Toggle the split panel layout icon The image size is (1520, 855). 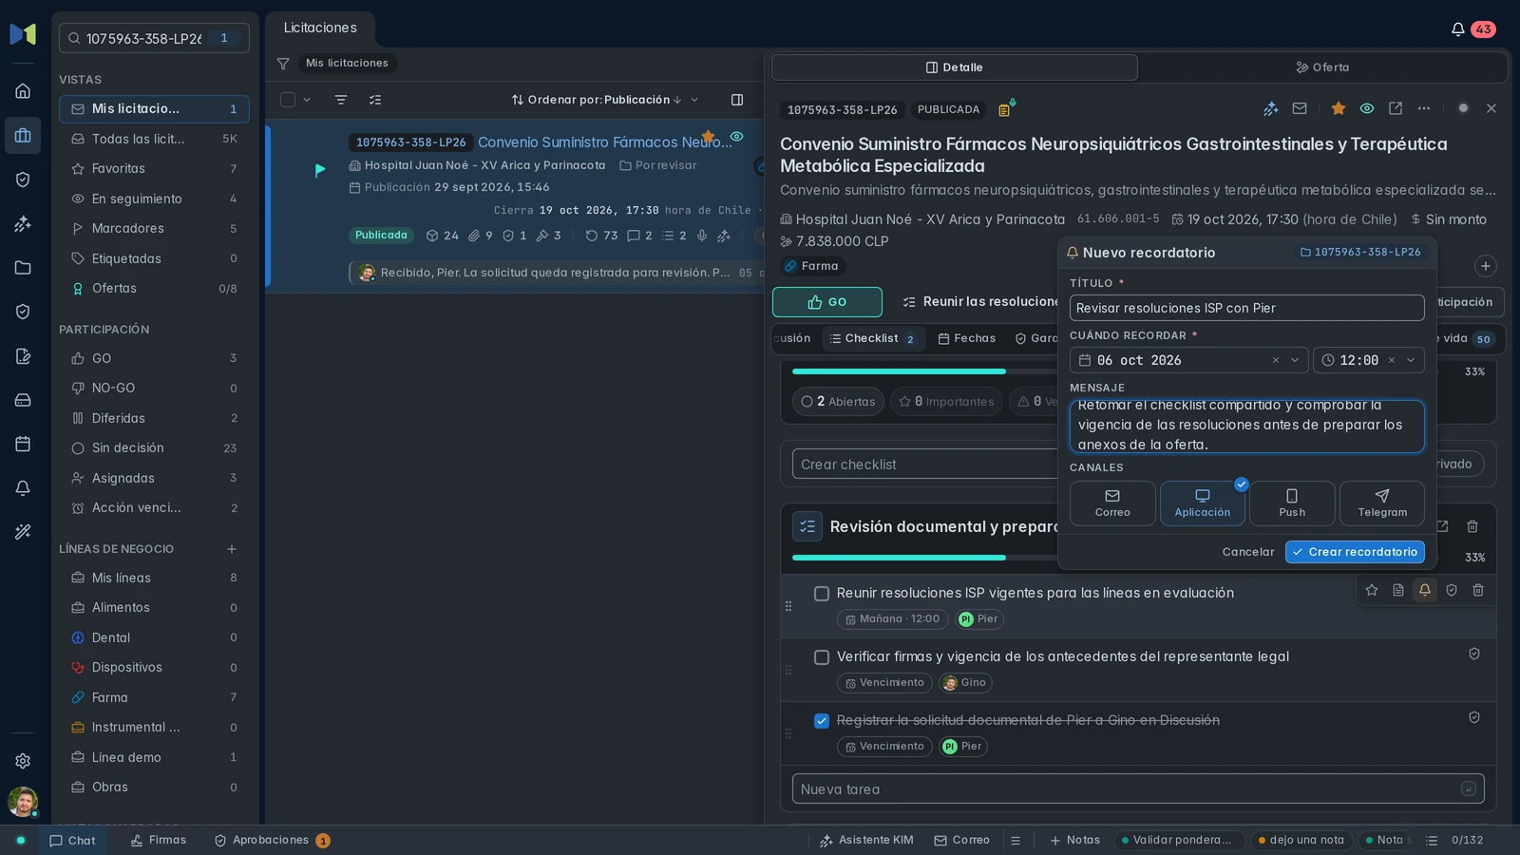[737, 100]
